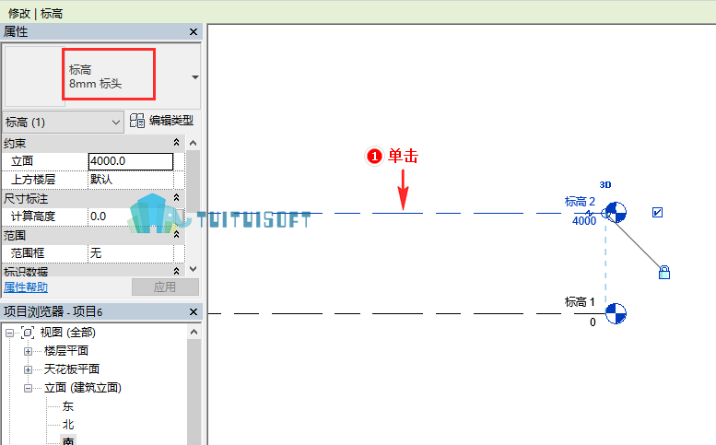Click the 计算高度 parameter label

(x=33, y=217)
